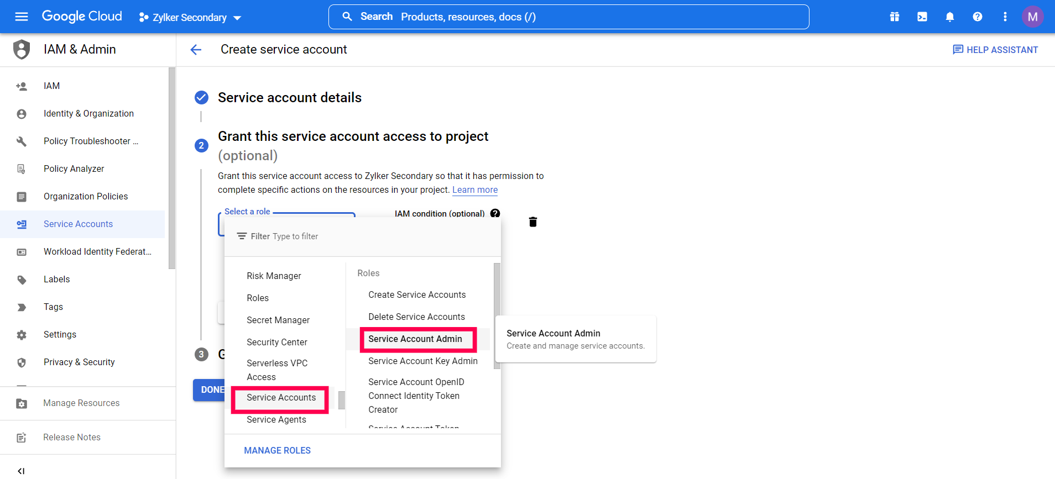1055x479 pixels.
Task: Open the notifications bell
Action: (x=950, y=17)
